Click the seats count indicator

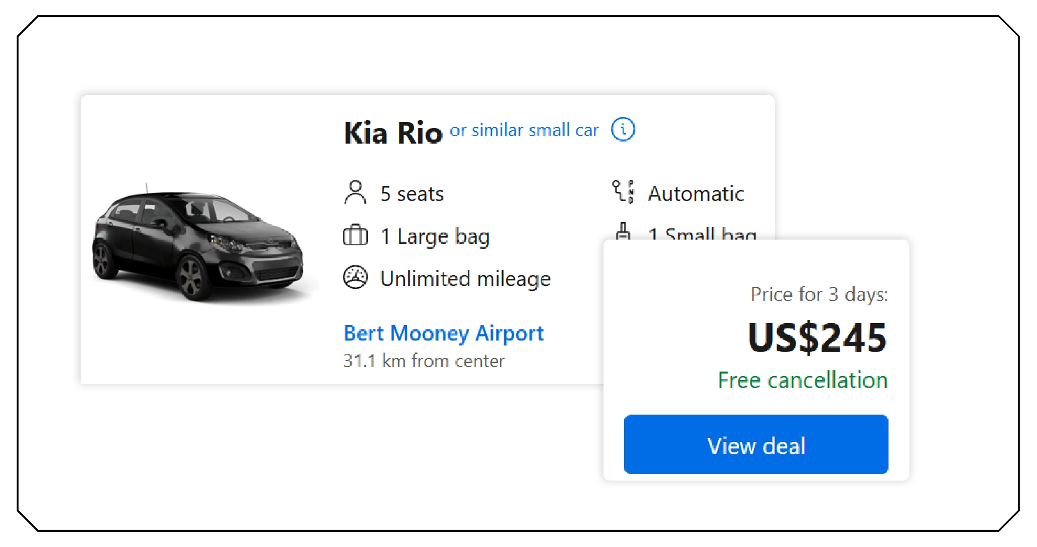coord(412,192)
